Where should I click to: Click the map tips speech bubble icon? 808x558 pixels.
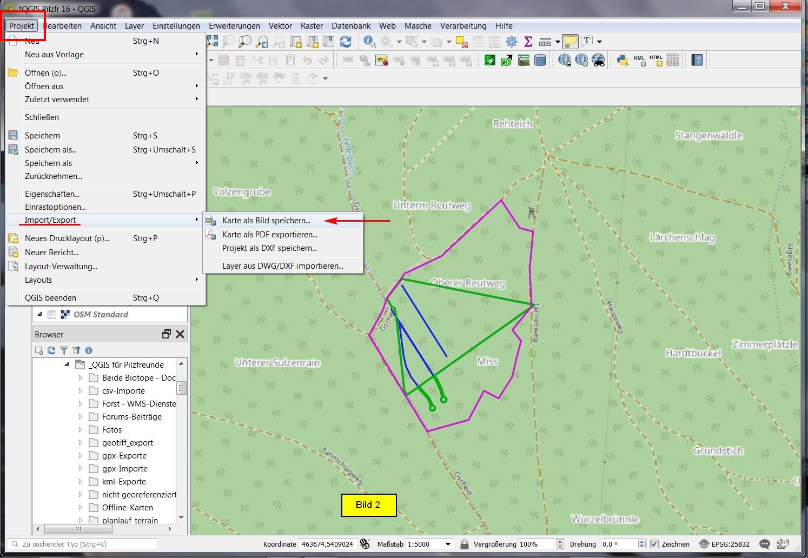coord(569,42)
